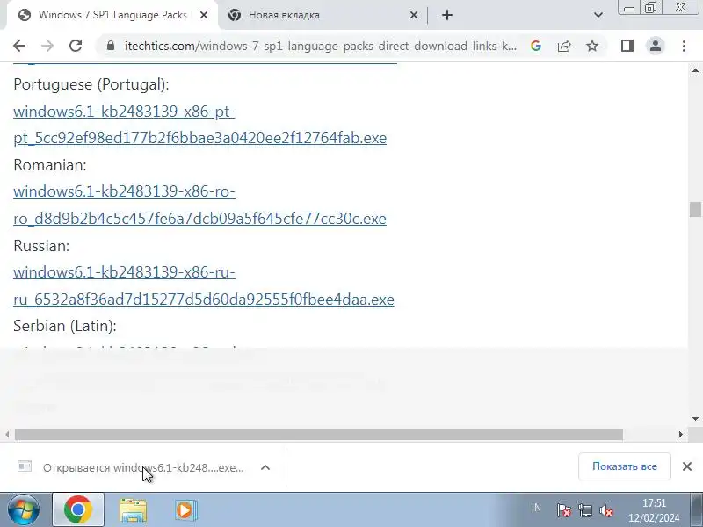
Task: Close the Windows 7 SP1 Language Packs tab
Action: [204, 15]
